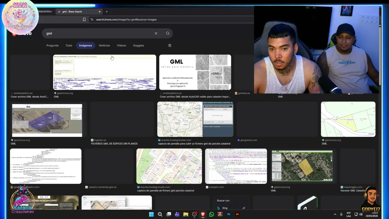Viewport: 389px width, 219px height.
Task: Launch Illustrator from taskbar
Action: pyautogui.click(x=237, y=214)
